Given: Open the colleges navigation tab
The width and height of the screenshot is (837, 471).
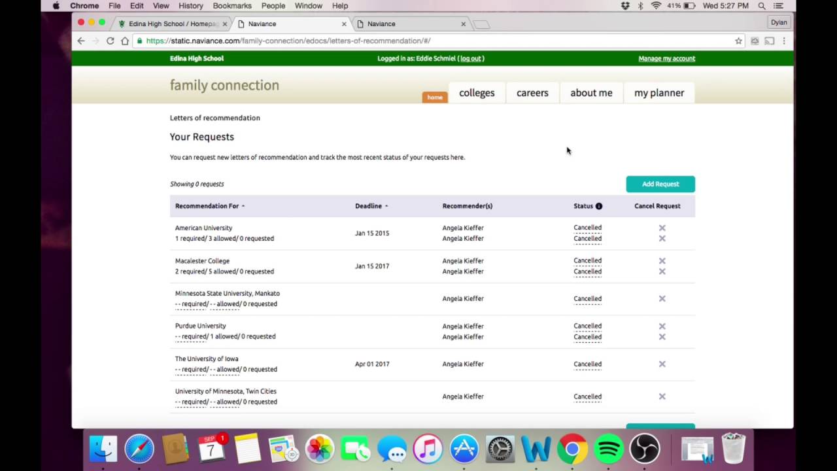Looking at the screenshot, I should coord(477,93).
